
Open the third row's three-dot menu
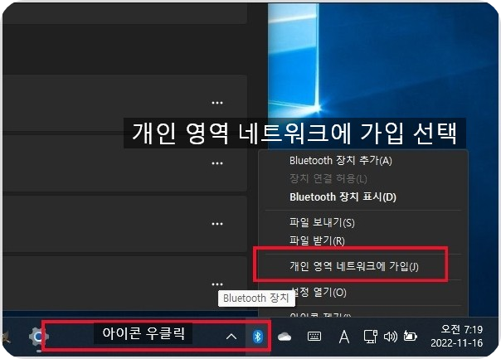[x=217, y=224]
